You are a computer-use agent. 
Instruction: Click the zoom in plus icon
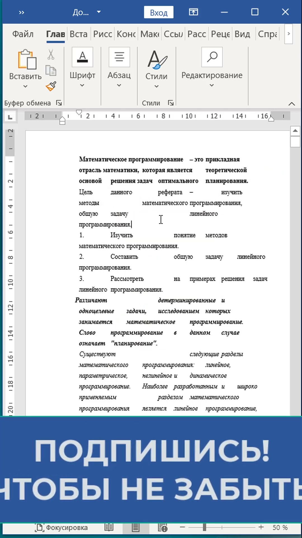click(261, 527)
